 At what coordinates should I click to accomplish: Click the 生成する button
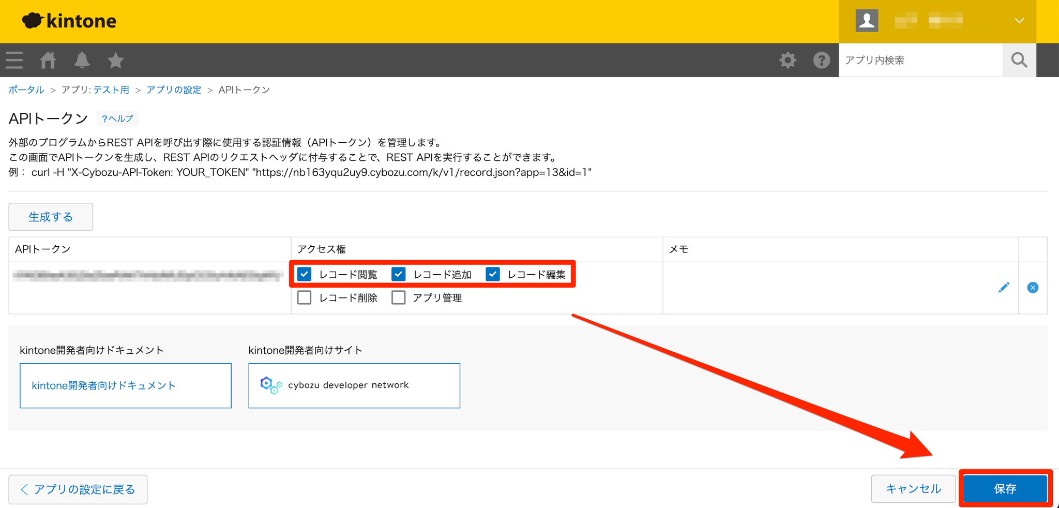51,217
